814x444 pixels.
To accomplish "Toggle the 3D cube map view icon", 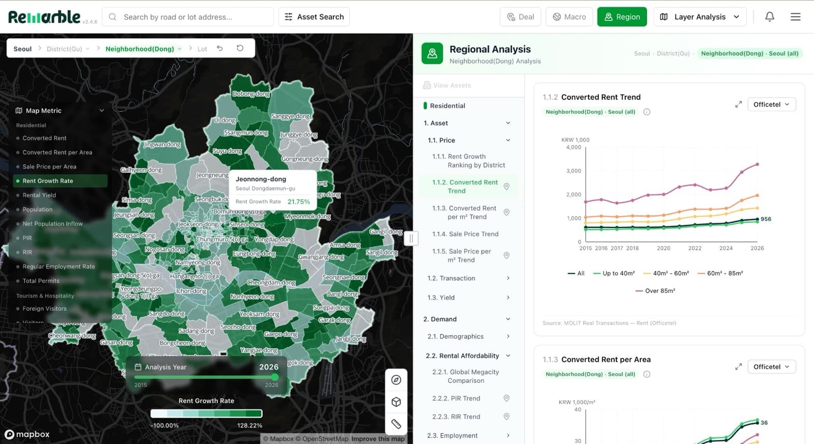I will (x=396, y=402).
